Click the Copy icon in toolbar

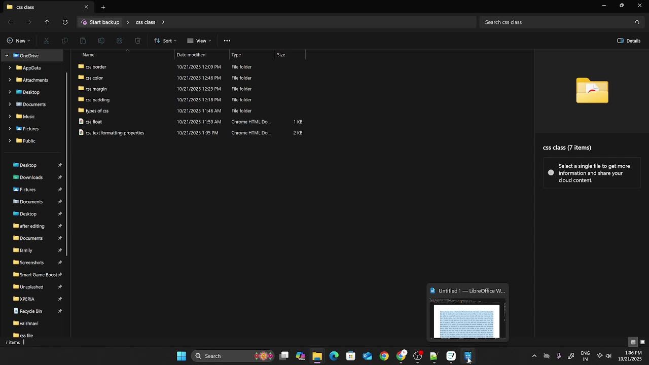(64, 41)
